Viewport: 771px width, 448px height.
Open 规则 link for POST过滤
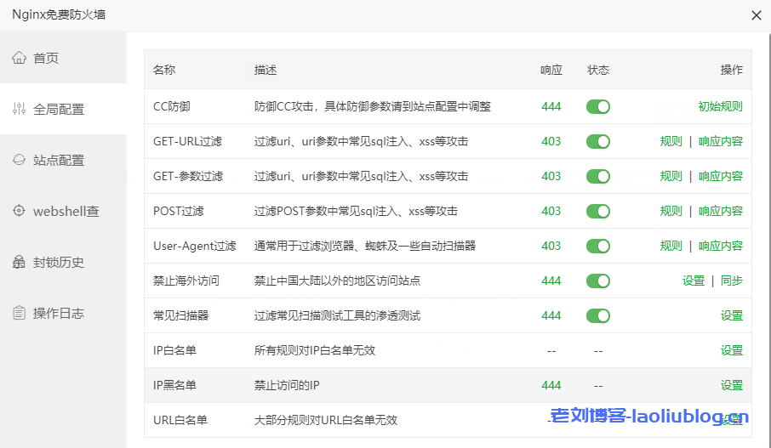(x=671, y=211)
